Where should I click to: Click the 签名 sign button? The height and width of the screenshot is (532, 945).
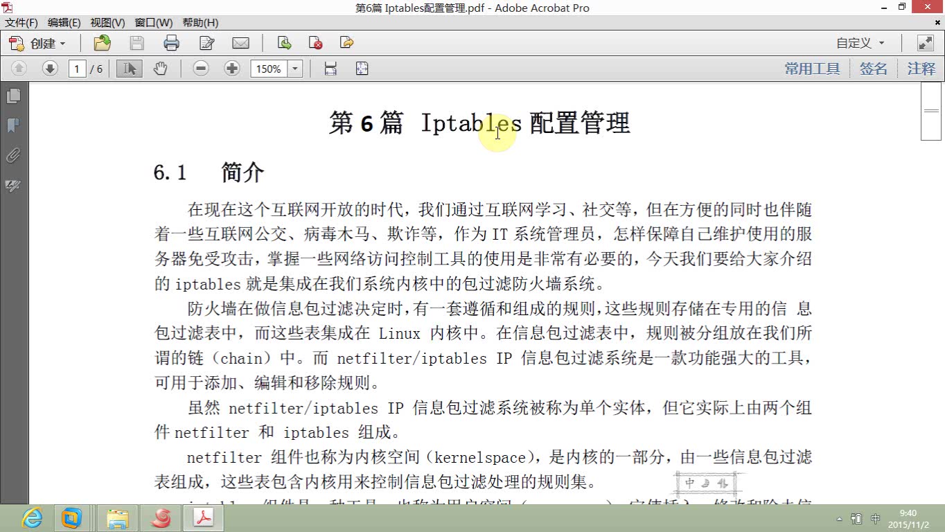(873, 69)
